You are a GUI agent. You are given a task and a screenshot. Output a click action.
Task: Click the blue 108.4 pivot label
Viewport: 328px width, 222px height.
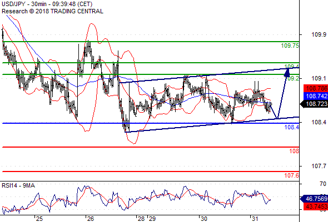292,127
